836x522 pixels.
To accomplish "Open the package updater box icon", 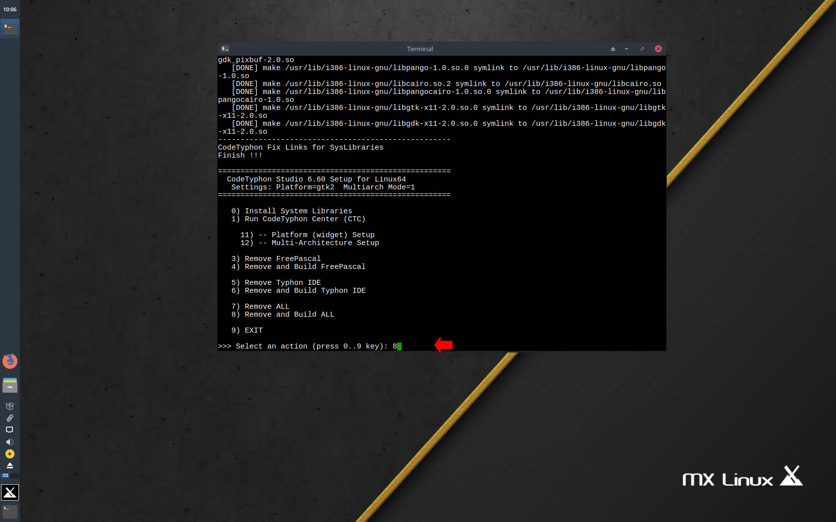I will 9,406.
